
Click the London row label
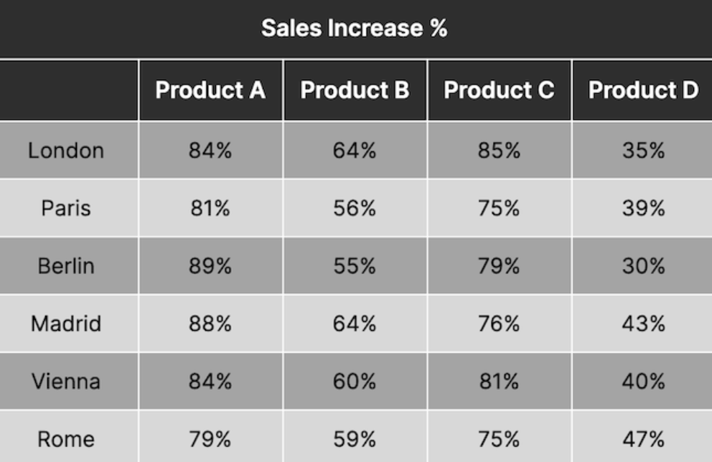[66, 151]
